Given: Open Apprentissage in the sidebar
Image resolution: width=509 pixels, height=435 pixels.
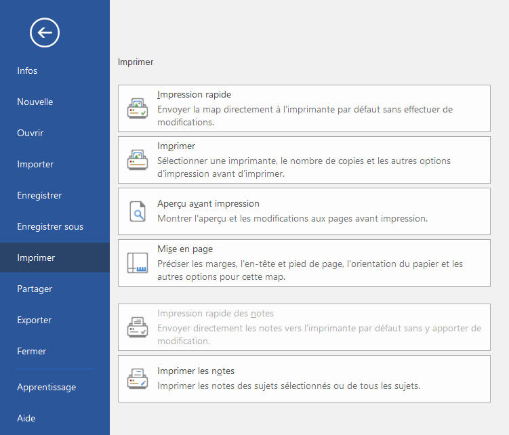Looking at the screenshot, I should [46, 387].
